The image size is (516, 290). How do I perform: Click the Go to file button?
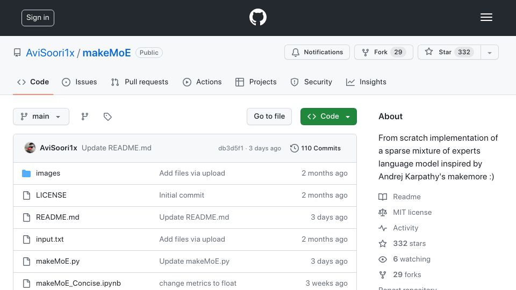pyautogui.click(x=269, y=117)
